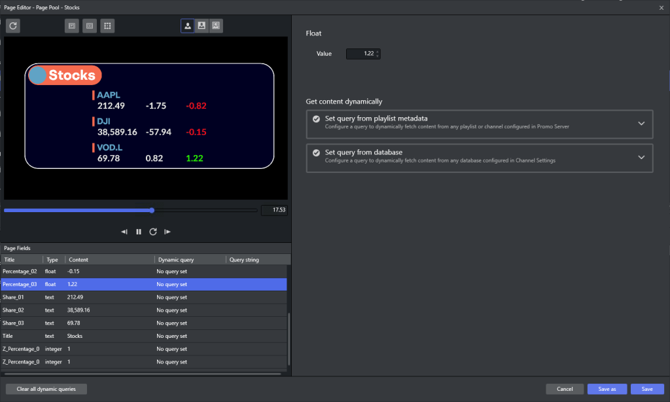Screen dimensions: 670x402
Task: Toggle the action-safe area overlay icon
Action: point(90,26)
